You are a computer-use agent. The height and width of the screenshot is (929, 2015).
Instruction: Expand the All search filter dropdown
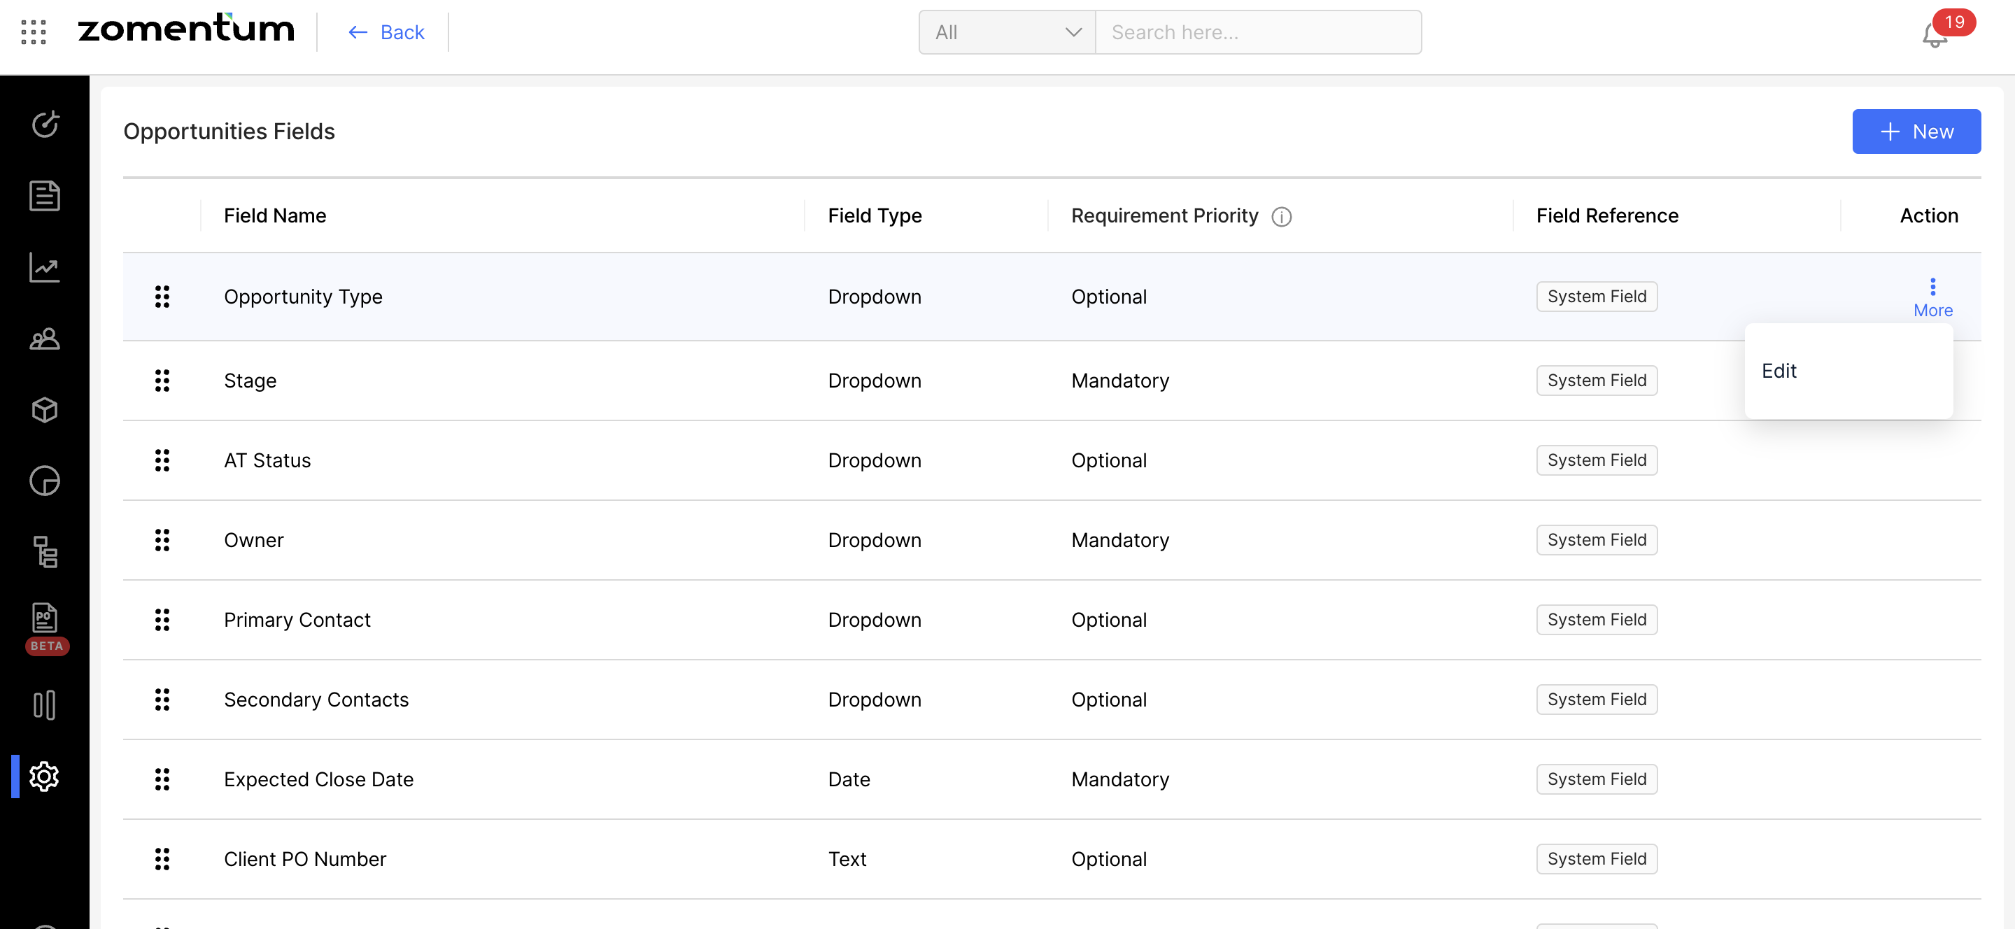coord(1007,32)
